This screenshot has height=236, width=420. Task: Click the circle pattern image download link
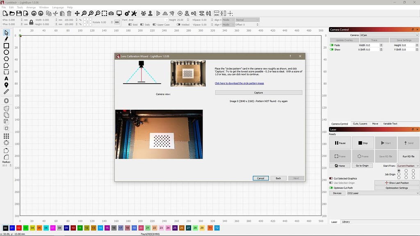point(240,83)
